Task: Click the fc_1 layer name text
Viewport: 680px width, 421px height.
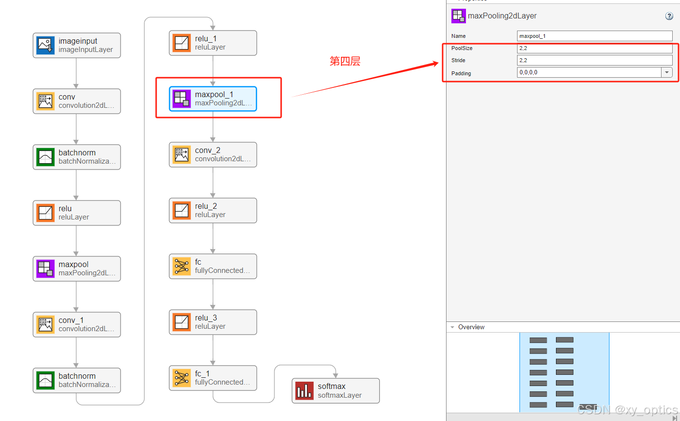Action: tap(202, 373)
